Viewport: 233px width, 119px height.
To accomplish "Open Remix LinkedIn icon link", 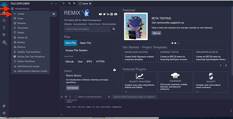I will [x=108, y=14].
